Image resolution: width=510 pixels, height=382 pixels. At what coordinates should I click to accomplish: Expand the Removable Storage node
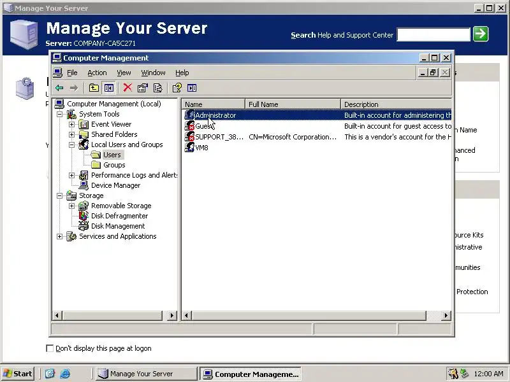pos(71,206)
